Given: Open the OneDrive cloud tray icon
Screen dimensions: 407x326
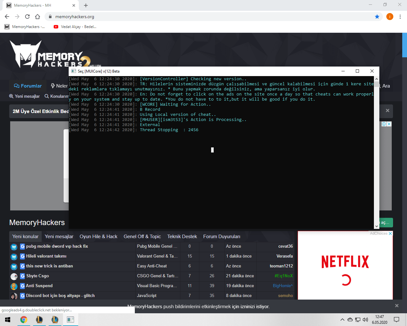Looking at the screenshot, I should [x=350, y=320].
